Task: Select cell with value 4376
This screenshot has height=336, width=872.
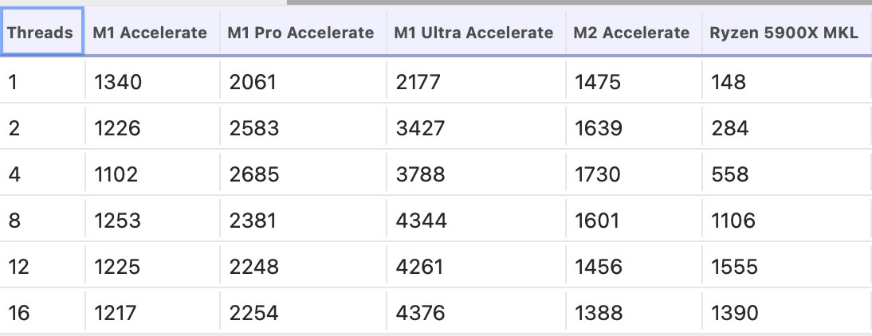Action: (x=476, y=313)
